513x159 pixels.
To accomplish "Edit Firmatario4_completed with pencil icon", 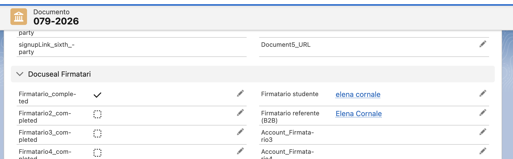I will (240, 151).
